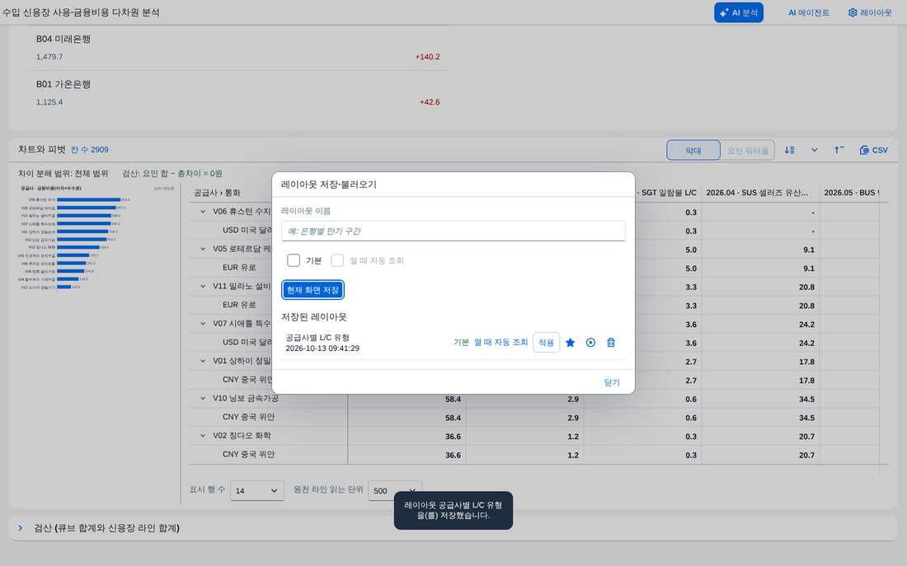Screen dimensions: 907x566
Task: Check the 열 때 자동 조회 checkbox
Action: [337, 260]
